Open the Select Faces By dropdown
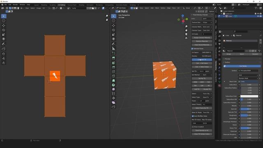The width and height of the screenshot is (263, 148). point(207,94)
